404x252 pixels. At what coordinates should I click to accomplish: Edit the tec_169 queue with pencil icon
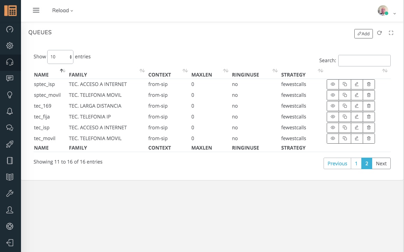356,106
